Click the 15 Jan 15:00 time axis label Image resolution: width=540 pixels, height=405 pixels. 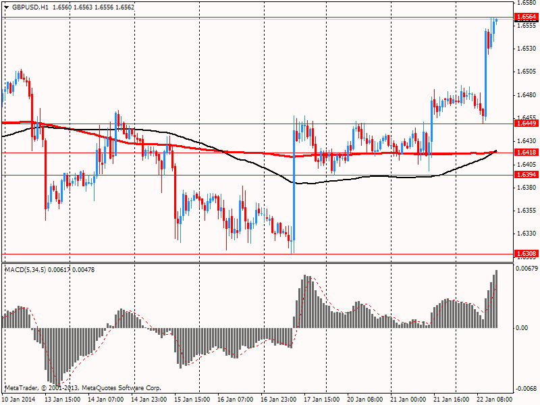coord(192,400)
